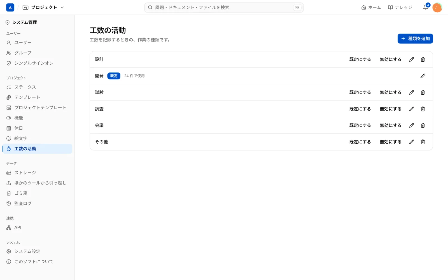The image size is (448, 280).
Task: Open the notifications bell
Action: pos(426,8)
